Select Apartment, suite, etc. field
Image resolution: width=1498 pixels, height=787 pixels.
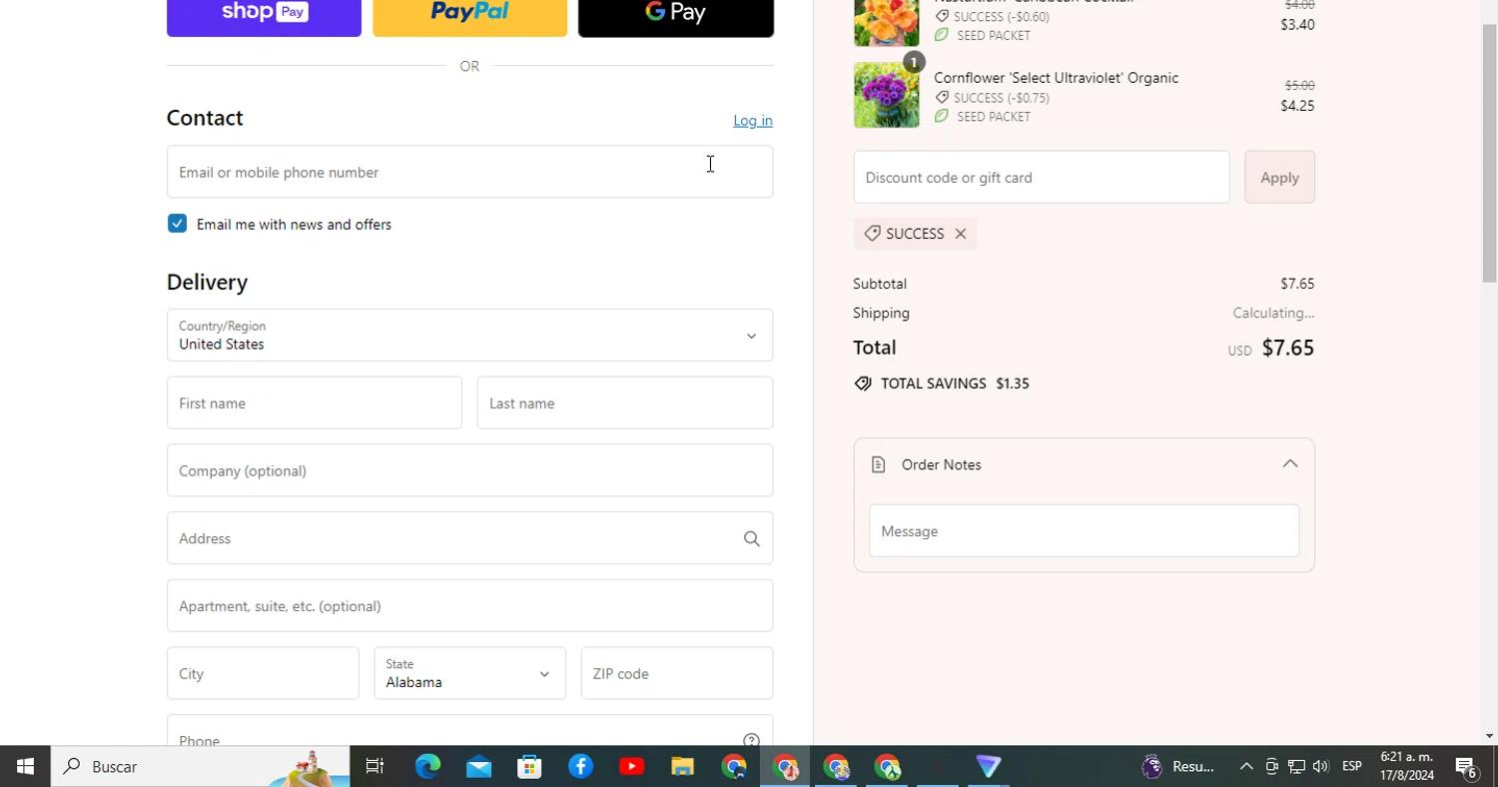(469, 606)
